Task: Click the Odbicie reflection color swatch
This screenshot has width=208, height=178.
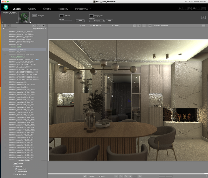Action: pos(62,16)
